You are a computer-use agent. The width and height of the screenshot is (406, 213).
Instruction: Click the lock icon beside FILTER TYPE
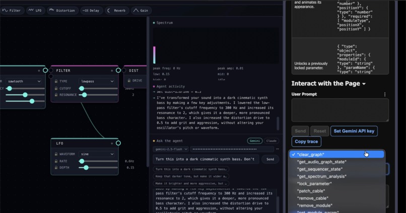click(x=56, y=81)
